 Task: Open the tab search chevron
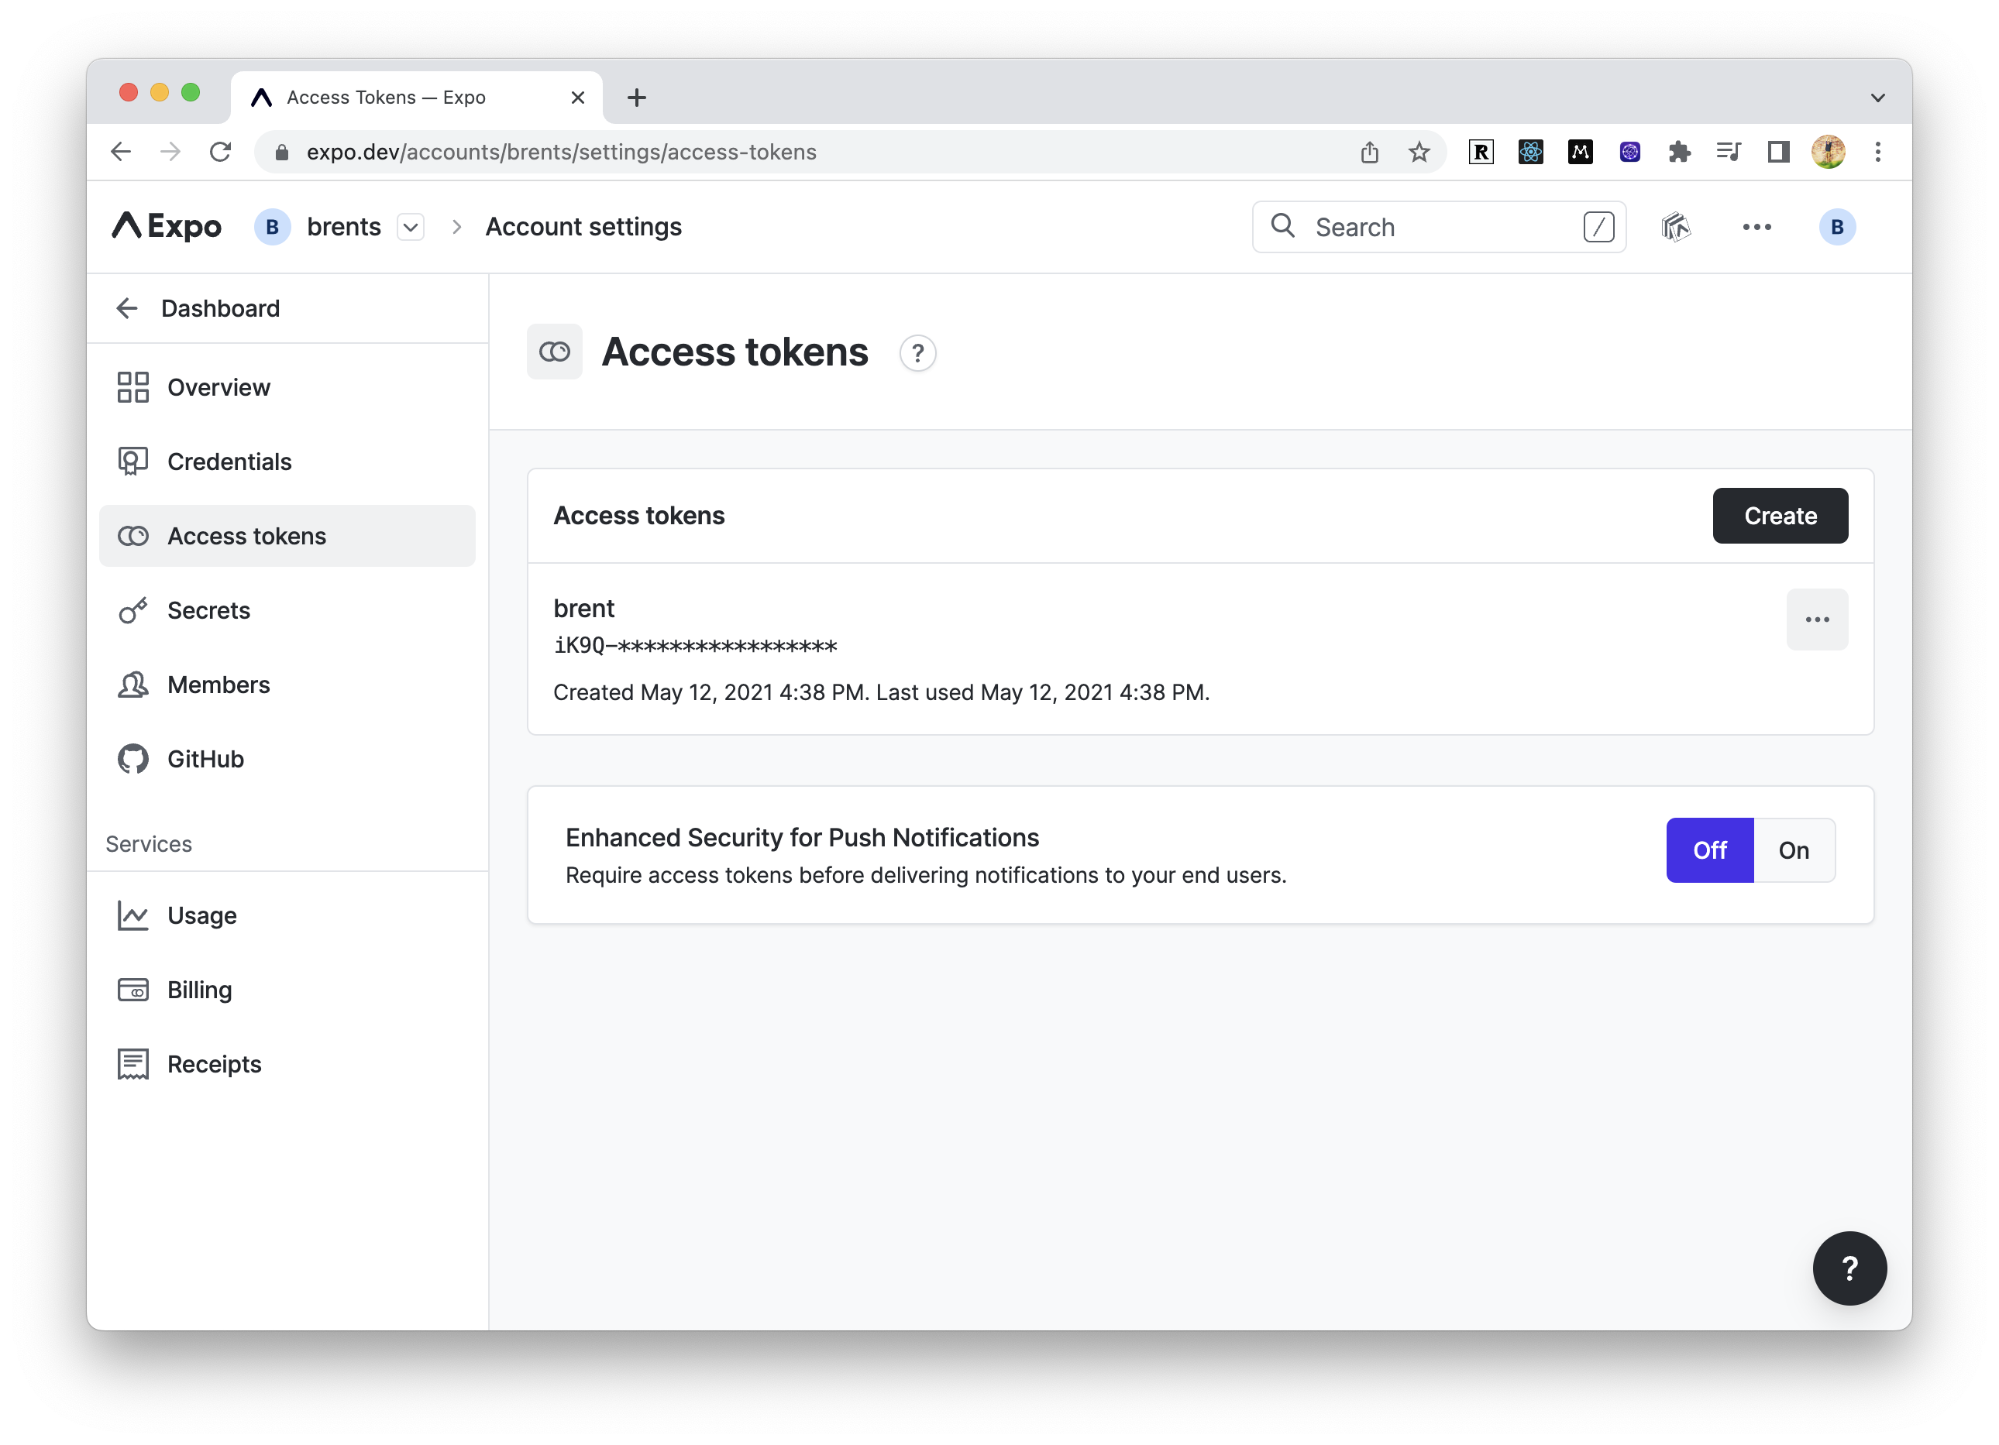click(1877, 97)
